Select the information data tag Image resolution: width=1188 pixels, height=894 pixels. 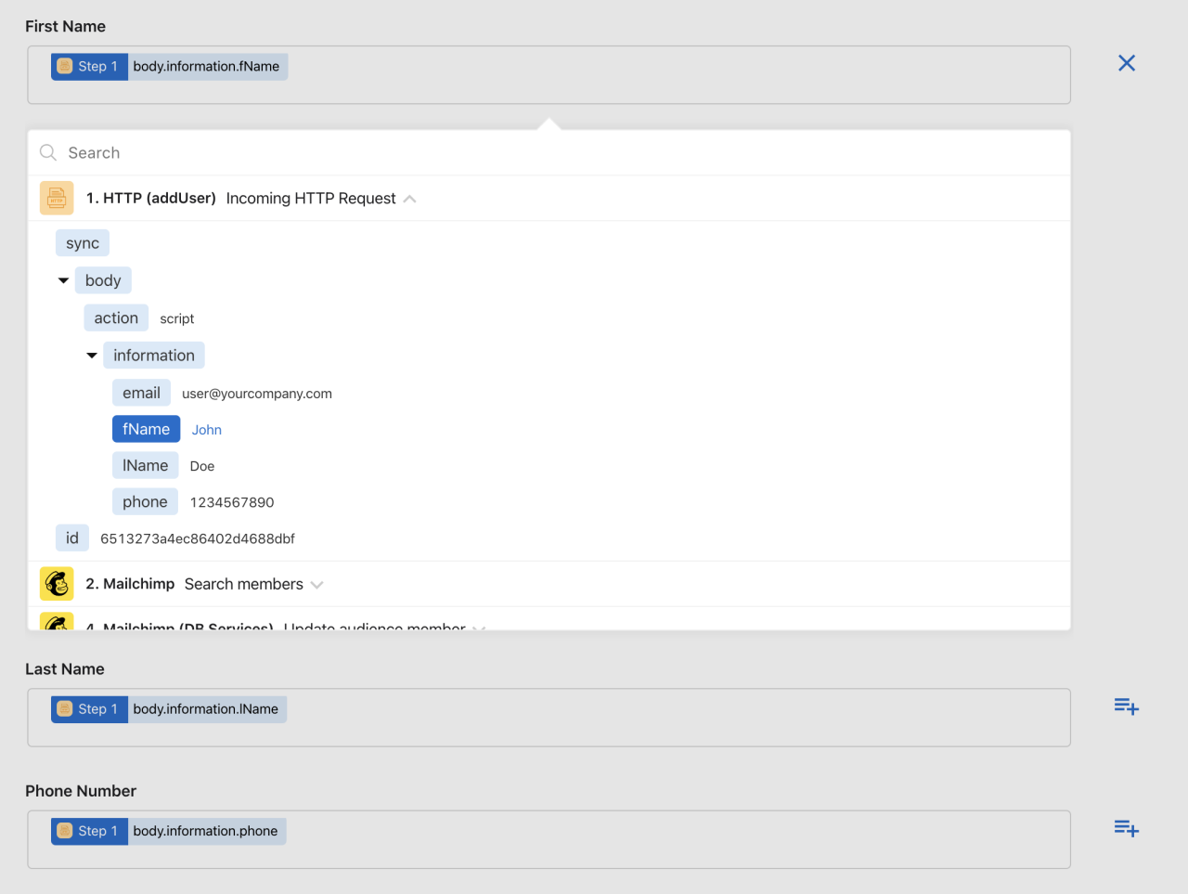(154, 356)
